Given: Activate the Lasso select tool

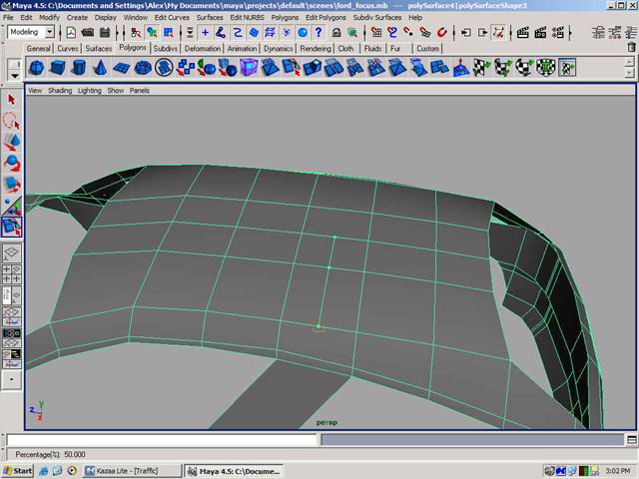Looking at the screenshot, I should pyautogui.click(x=12, y=120).
